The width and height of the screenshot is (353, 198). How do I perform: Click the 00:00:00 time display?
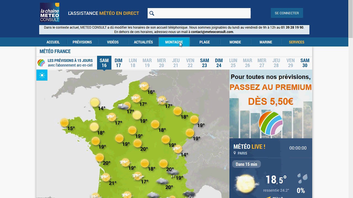298,148
